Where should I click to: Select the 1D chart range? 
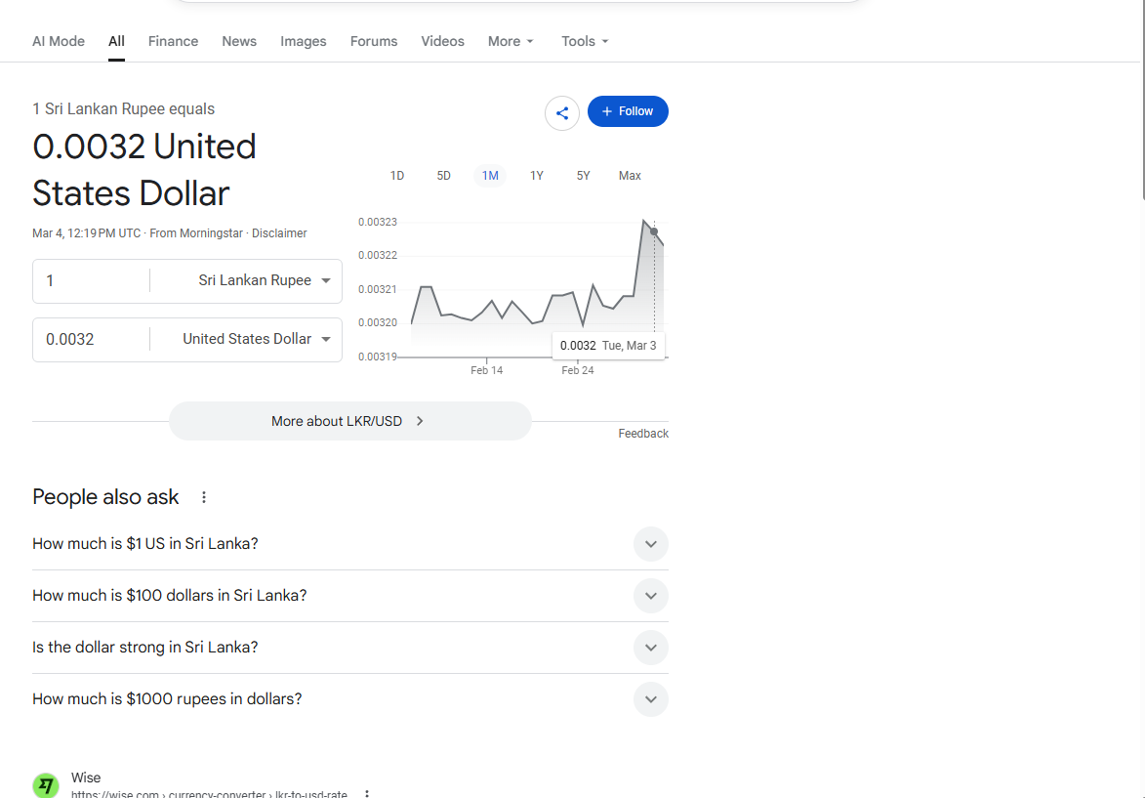coord(397,176)
